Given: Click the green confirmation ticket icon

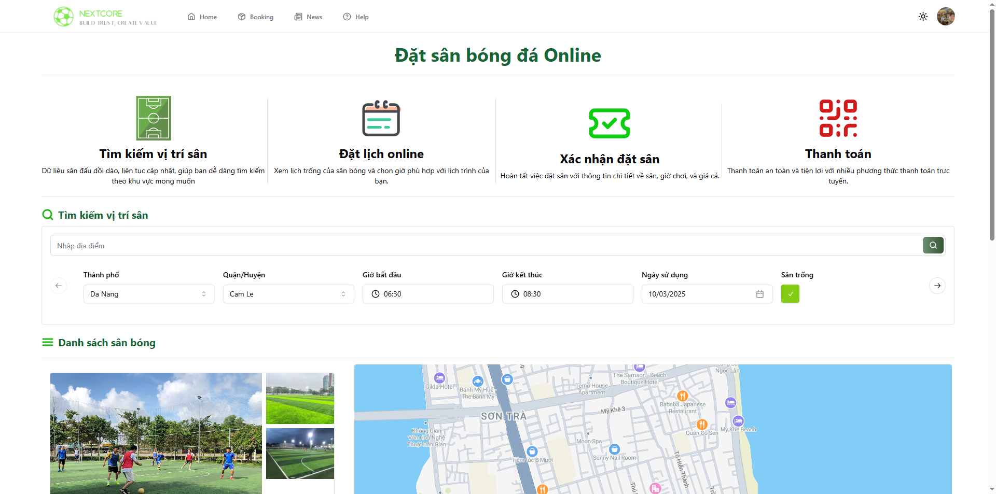Looking at the screenshot, I should click(609, 123).
